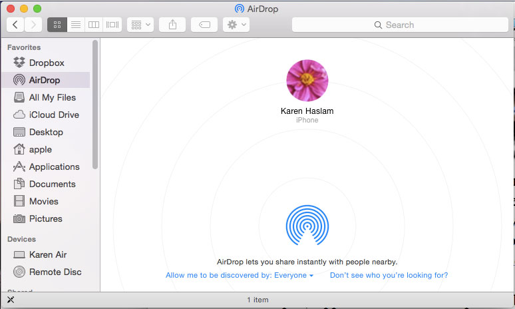This screenshot has height=309, width=515.
Task: Click the Movies film strip icon
Action: tap(19, 201)
